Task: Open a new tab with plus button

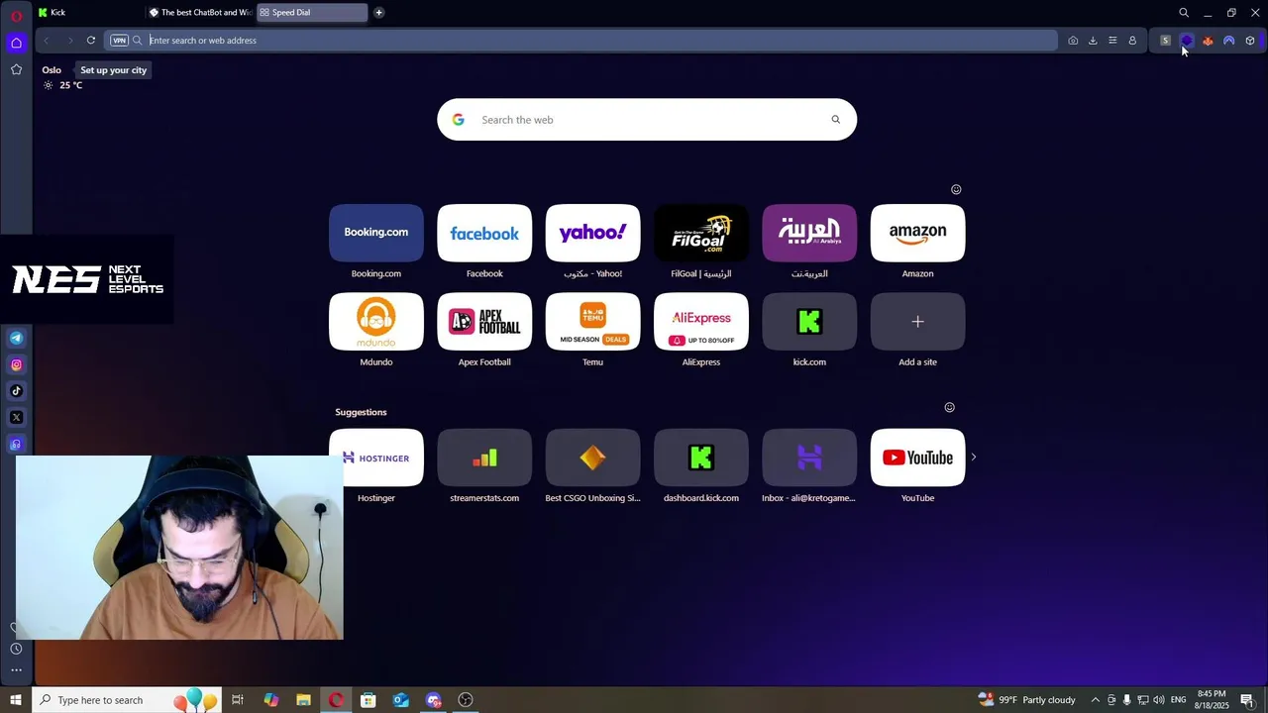Action: 378,13
